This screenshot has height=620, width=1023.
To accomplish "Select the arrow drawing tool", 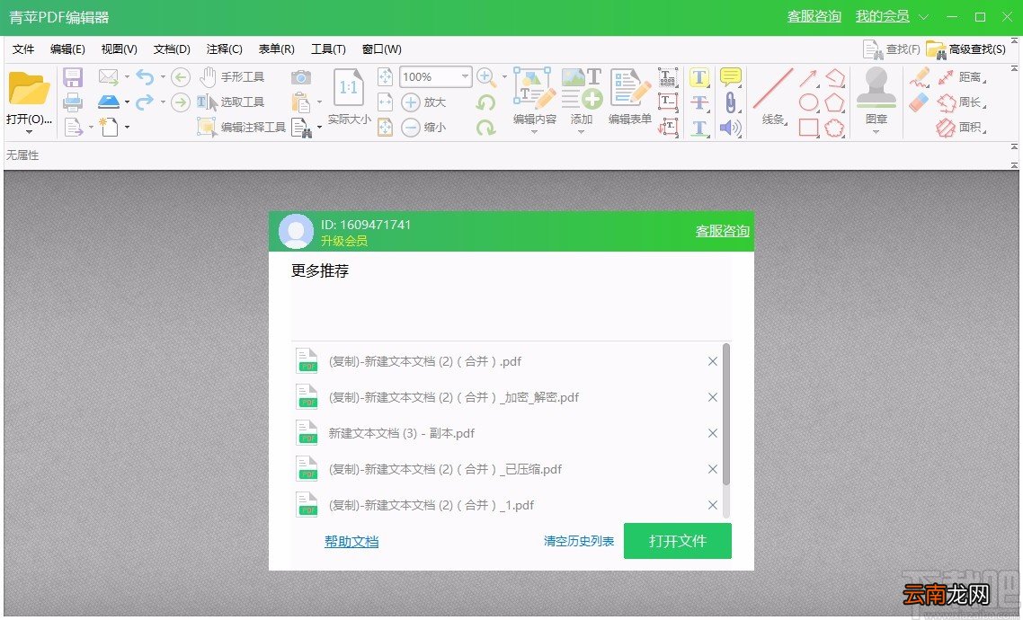I will (808, 78).
